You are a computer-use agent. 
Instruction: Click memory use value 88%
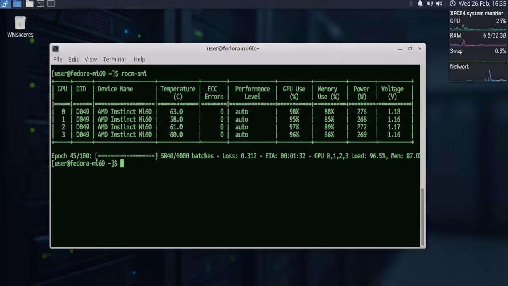click(329, 112)
